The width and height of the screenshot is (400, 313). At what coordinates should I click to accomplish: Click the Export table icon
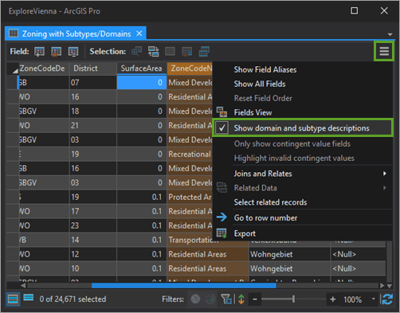coord(222,233)
